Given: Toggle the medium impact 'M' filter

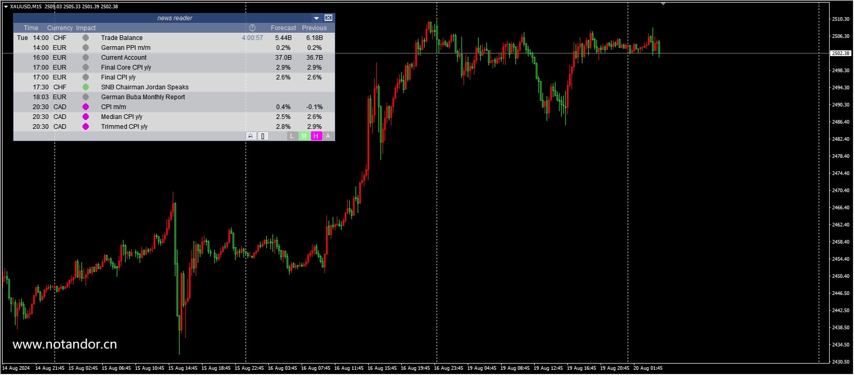Looking at the screenshot, I should (304, 136).
